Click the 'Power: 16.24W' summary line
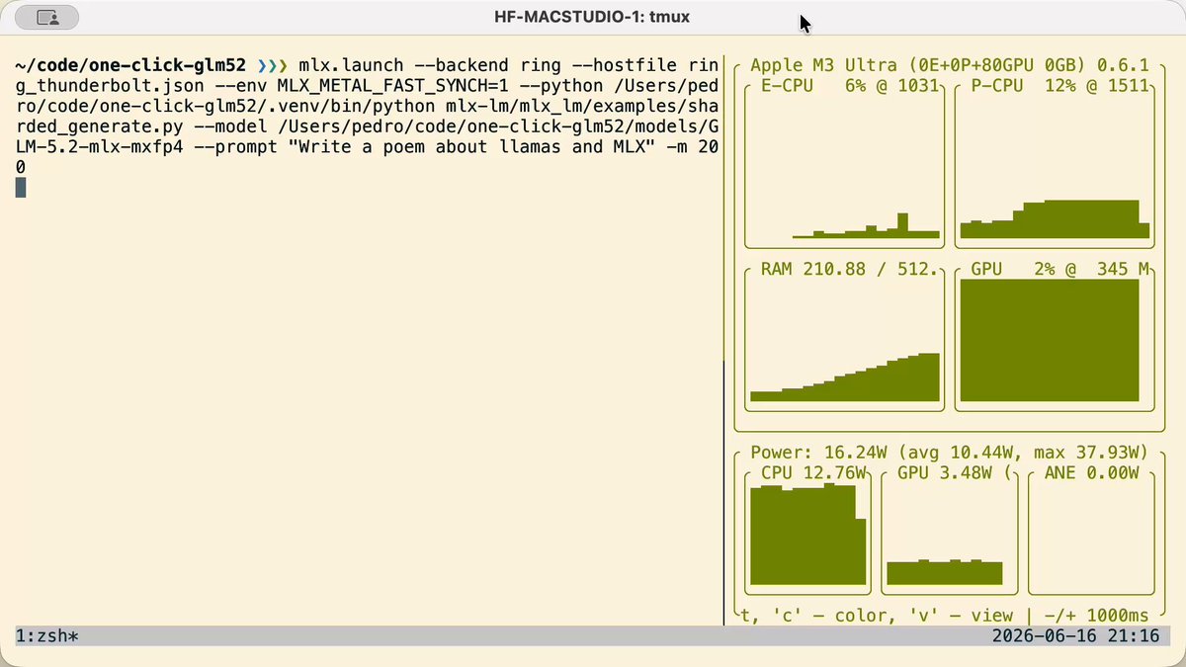1186x667 pixels. [949, 453]
